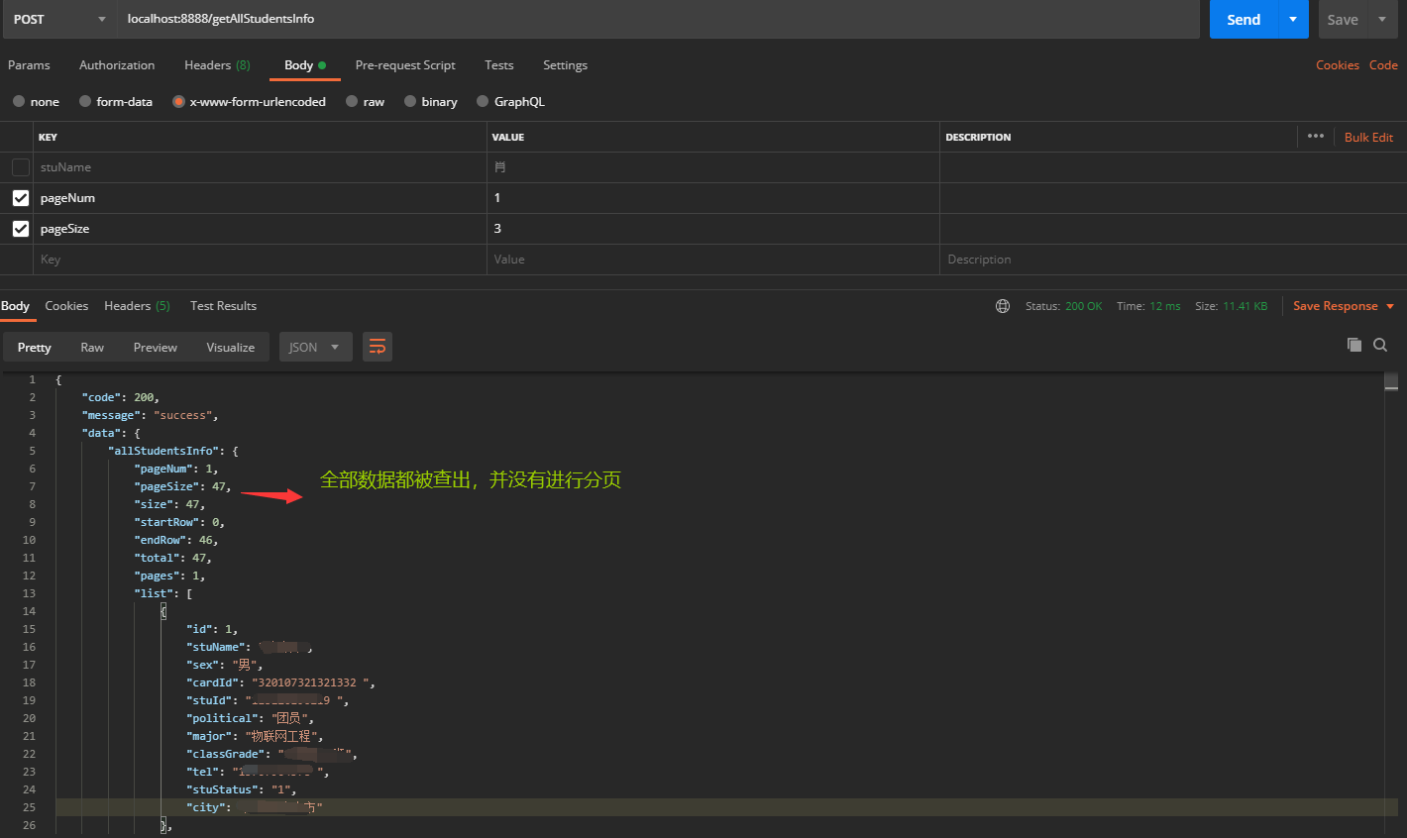Open the Params tab

29,65
